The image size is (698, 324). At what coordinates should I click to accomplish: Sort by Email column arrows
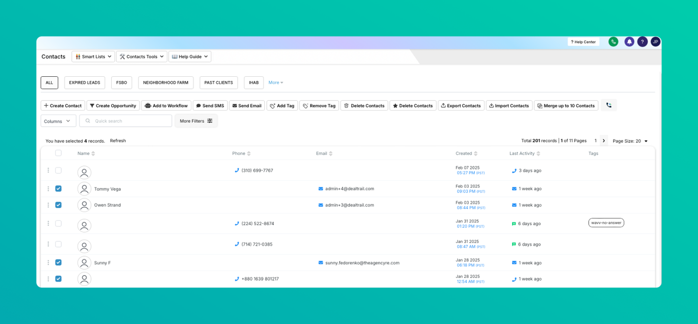(331, 154)
